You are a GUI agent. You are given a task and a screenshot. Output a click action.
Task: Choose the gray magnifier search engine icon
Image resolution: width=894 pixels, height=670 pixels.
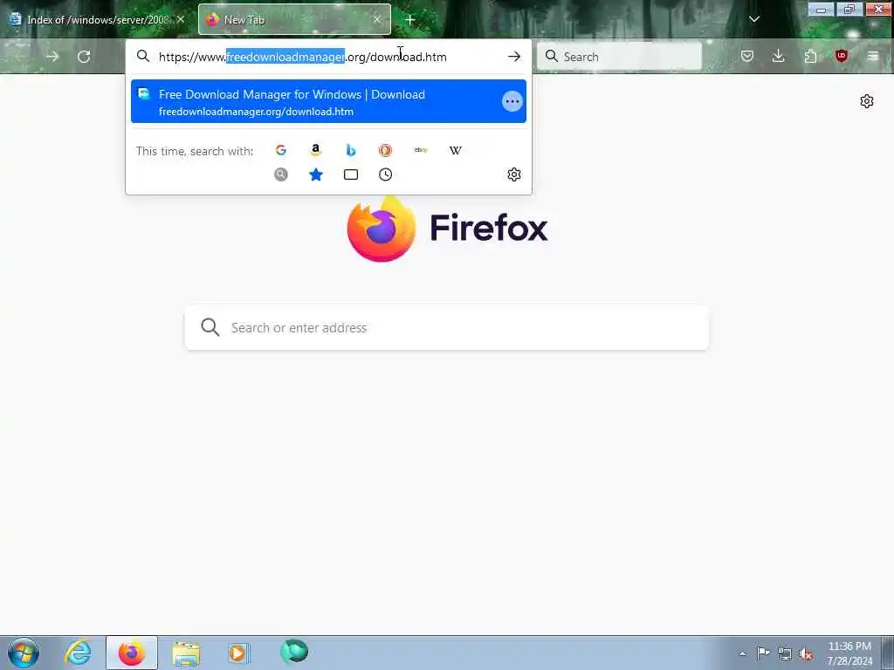(281, 174)
